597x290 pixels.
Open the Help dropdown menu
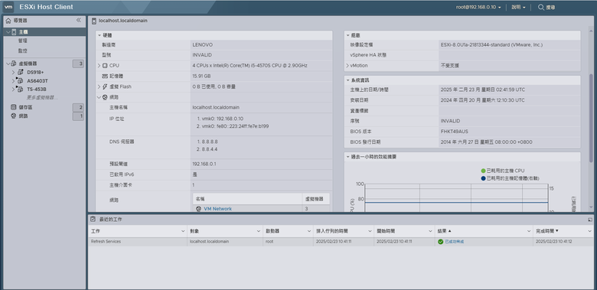click(x=519, y=7)
